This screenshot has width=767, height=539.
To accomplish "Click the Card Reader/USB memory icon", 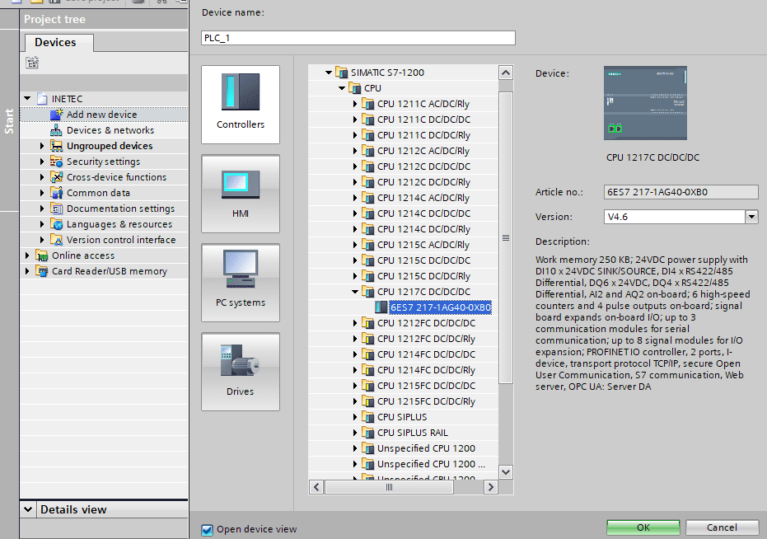I will tap(42, 271).
